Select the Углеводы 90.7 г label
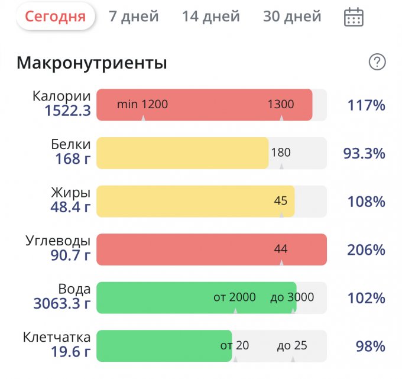This screenshot has width=402, height=379. (x=72, y=255)
